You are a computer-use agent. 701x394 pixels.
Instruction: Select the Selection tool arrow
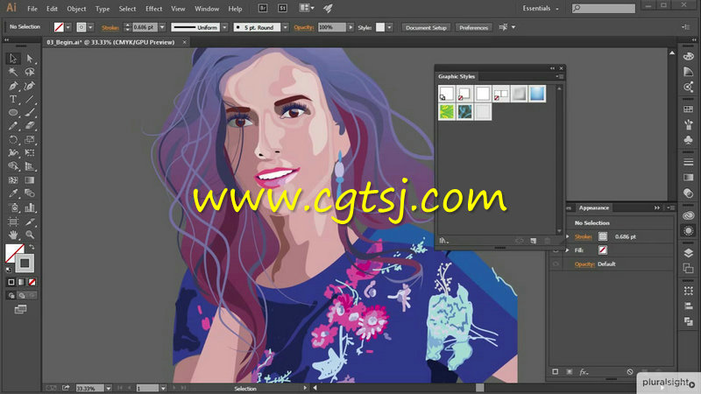(13, 59)
